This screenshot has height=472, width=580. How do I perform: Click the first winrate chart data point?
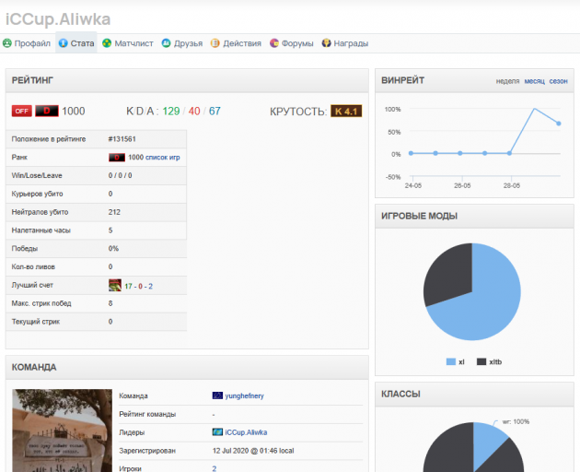pyautogui.click(x=411, y=153)
